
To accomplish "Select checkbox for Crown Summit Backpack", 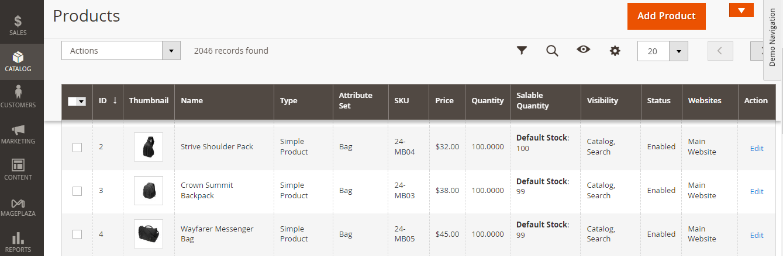I will 77,191.
